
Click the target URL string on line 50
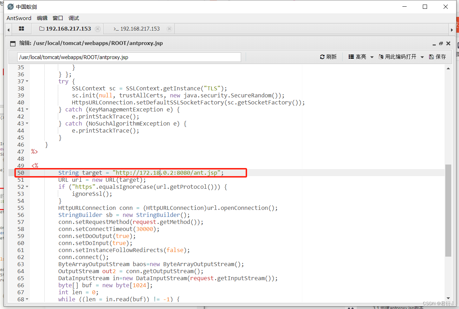point(166,173)
